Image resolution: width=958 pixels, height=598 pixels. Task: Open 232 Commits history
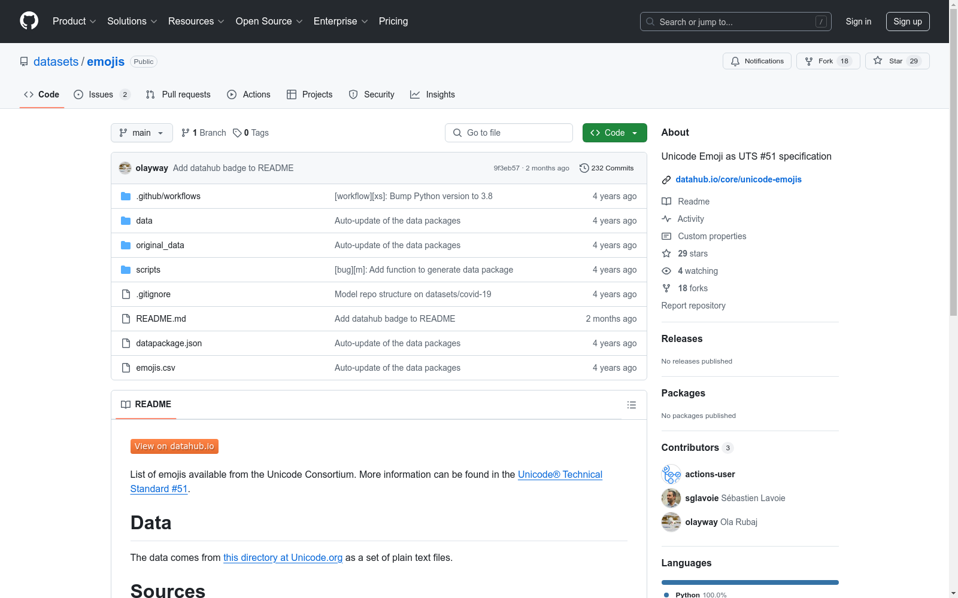tap(607, 168)
